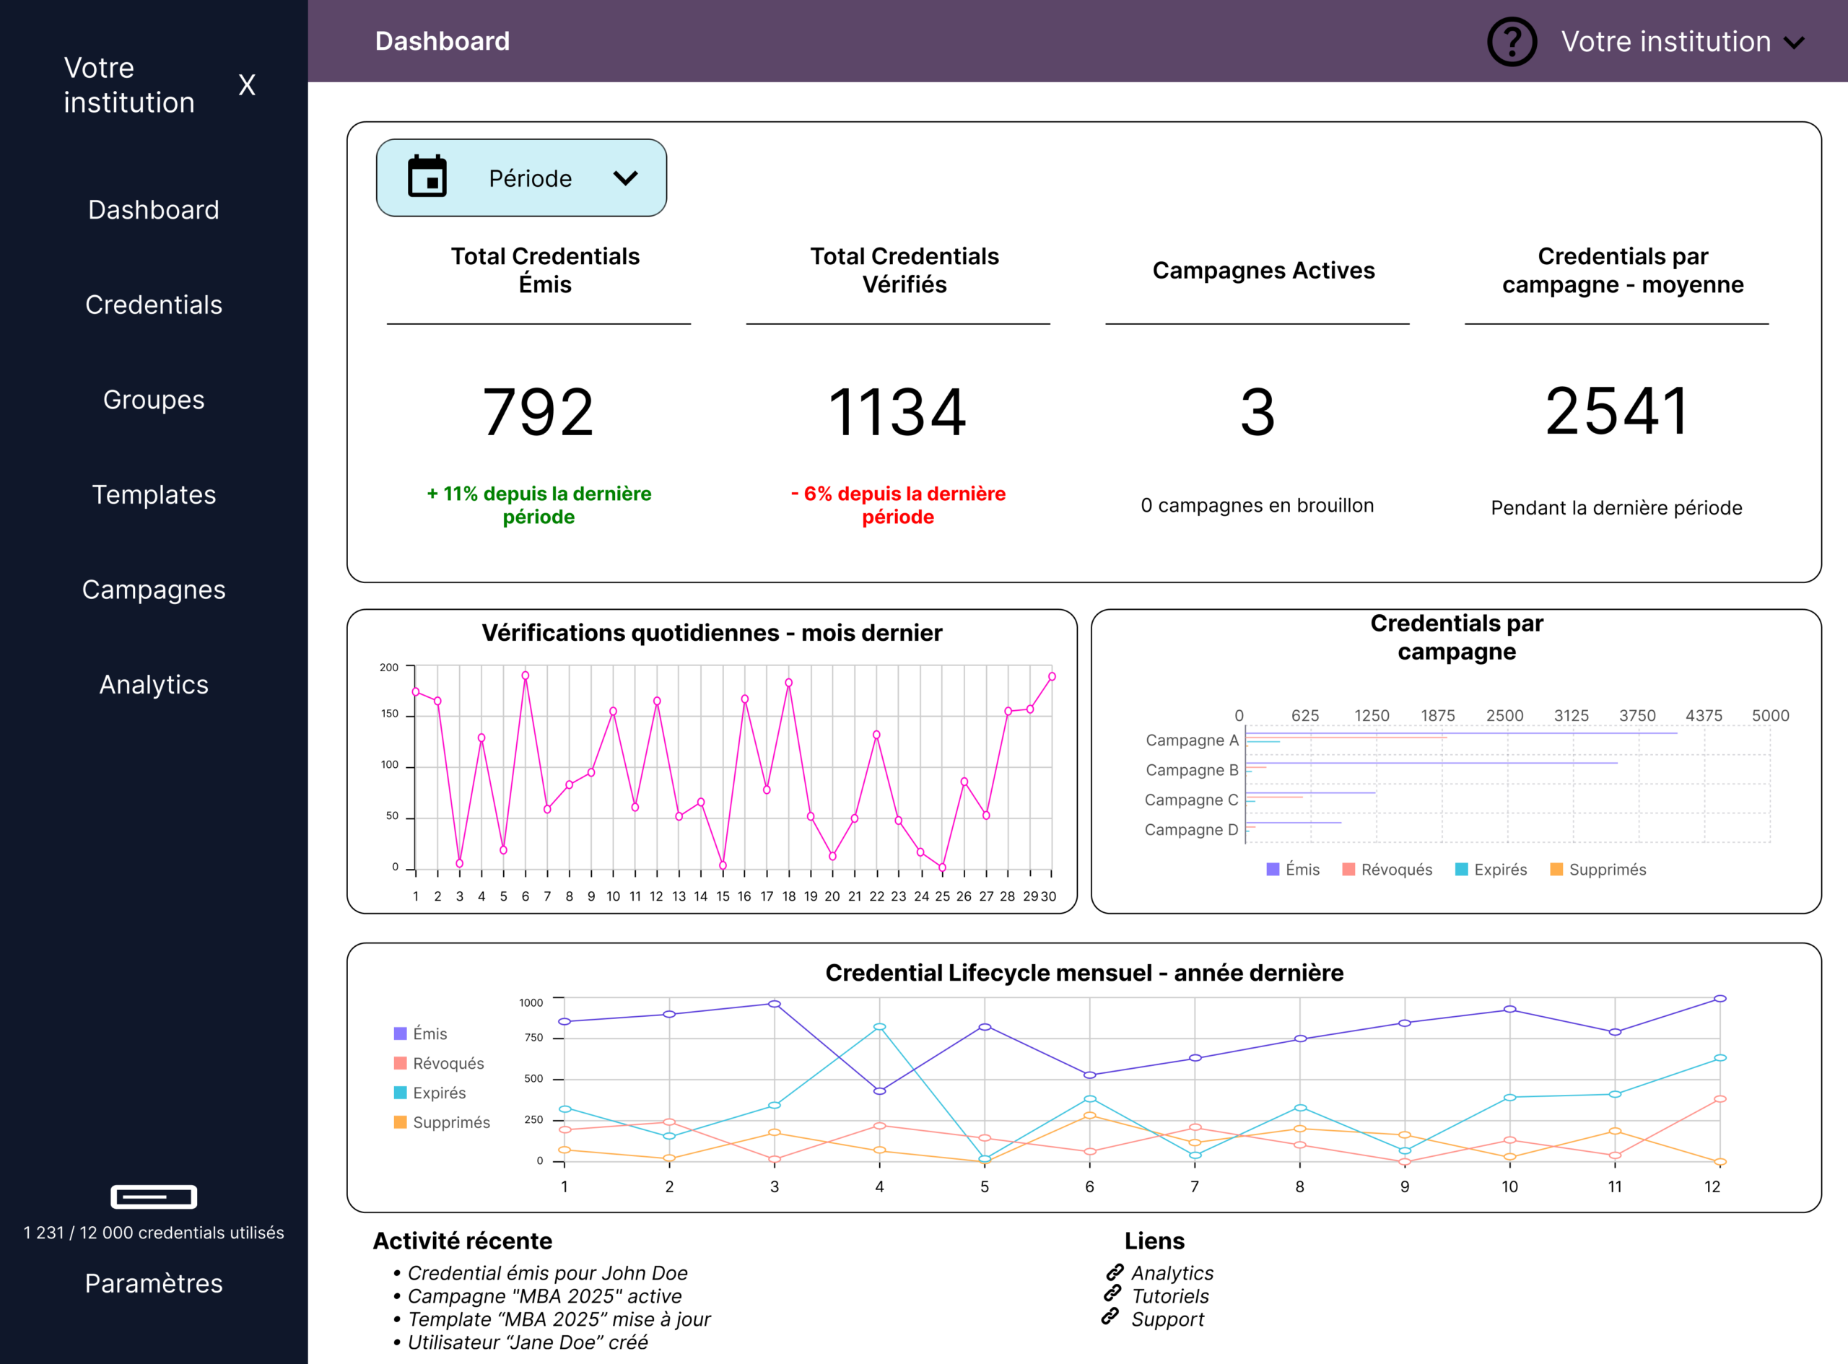This screenshot has width=1848, height=1364.
Task: Navigate to Campagnes section
Action: click(x=154, y=590)
